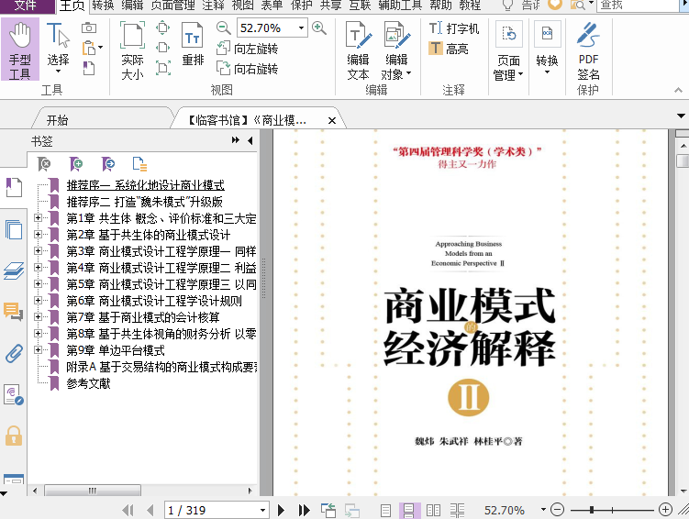Screen dimensions: 689x519
Task: Open the document tab list dropdown arrow
Action: coord(681,116)
